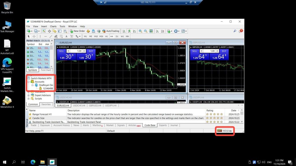Open the New Chart toolbar icon
Screen dimensions: 296x166
coord(29,31)
